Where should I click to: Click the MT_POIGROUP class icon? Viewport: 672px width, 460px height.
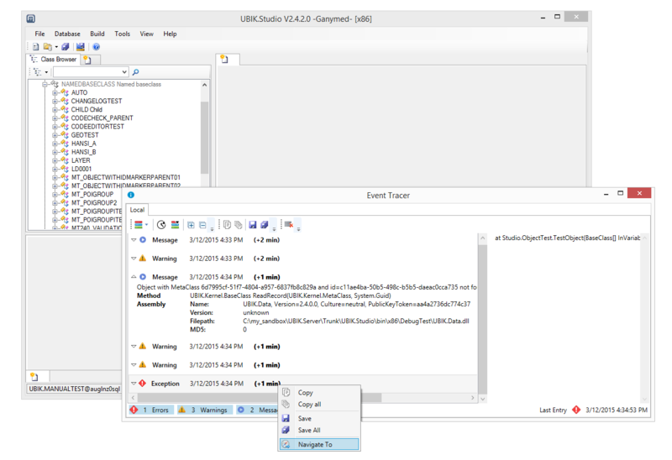tap(65, 195)
